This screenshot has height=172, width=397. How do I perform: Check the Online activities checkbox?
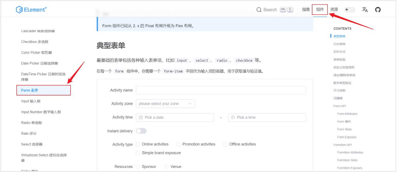click(x=138, y=144)
